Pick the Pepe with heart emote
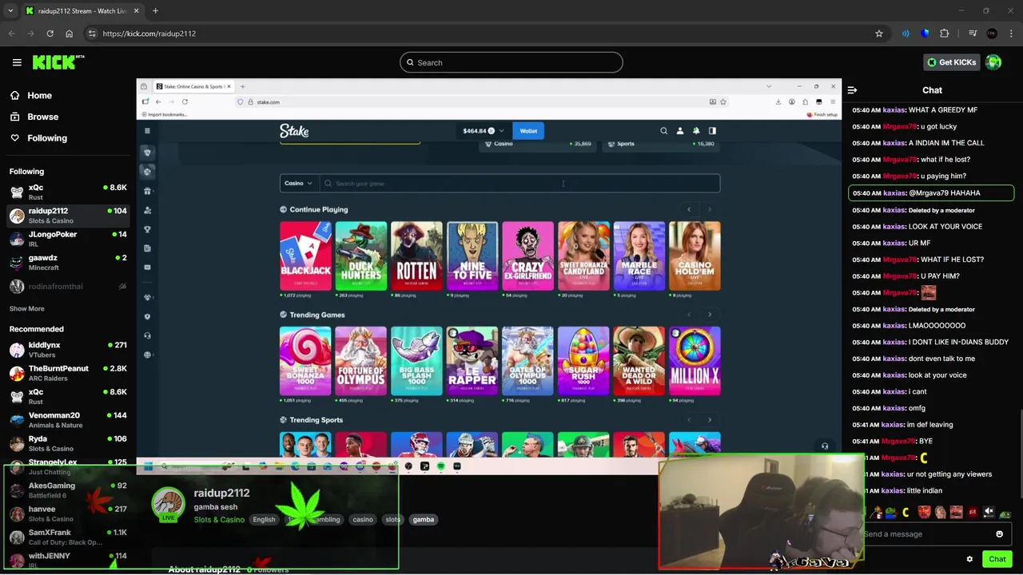Screen dimensions: 1023x575 pos(890,513)
